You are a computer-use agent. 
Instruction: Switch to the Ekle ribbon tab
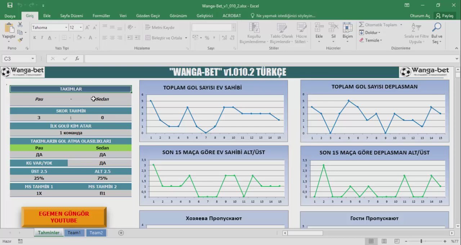coord(47,16)
